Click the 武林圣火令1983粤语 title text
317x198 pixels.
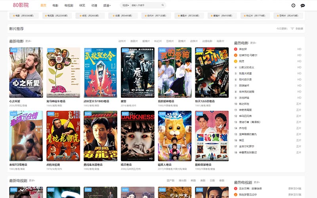[96, 101]
